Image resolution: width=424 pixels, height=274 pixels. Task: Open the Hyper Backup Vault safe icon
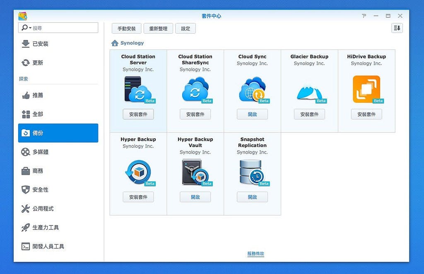point(197,173)
